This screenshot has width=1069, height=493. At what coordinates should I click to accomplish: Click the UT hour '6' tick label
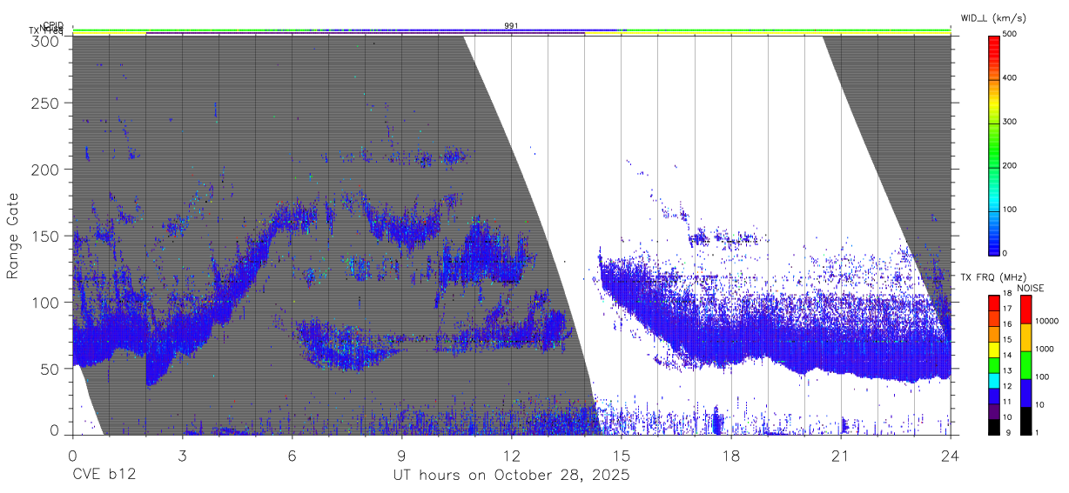[292, 455]
